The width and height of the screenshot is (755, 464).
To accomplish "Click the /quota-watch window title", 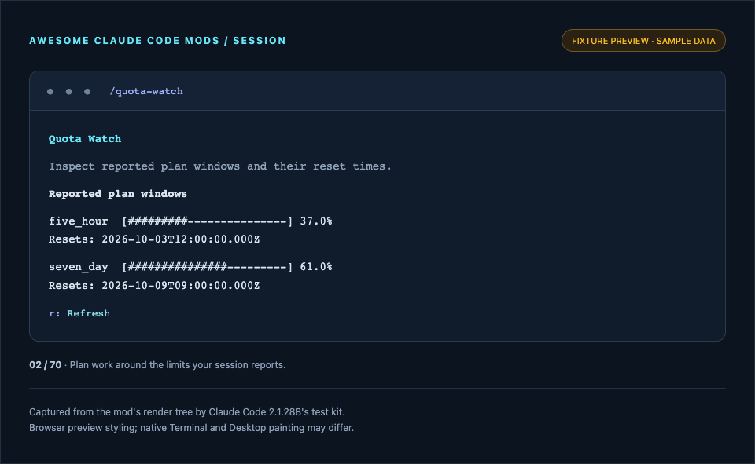I will 146,91.
